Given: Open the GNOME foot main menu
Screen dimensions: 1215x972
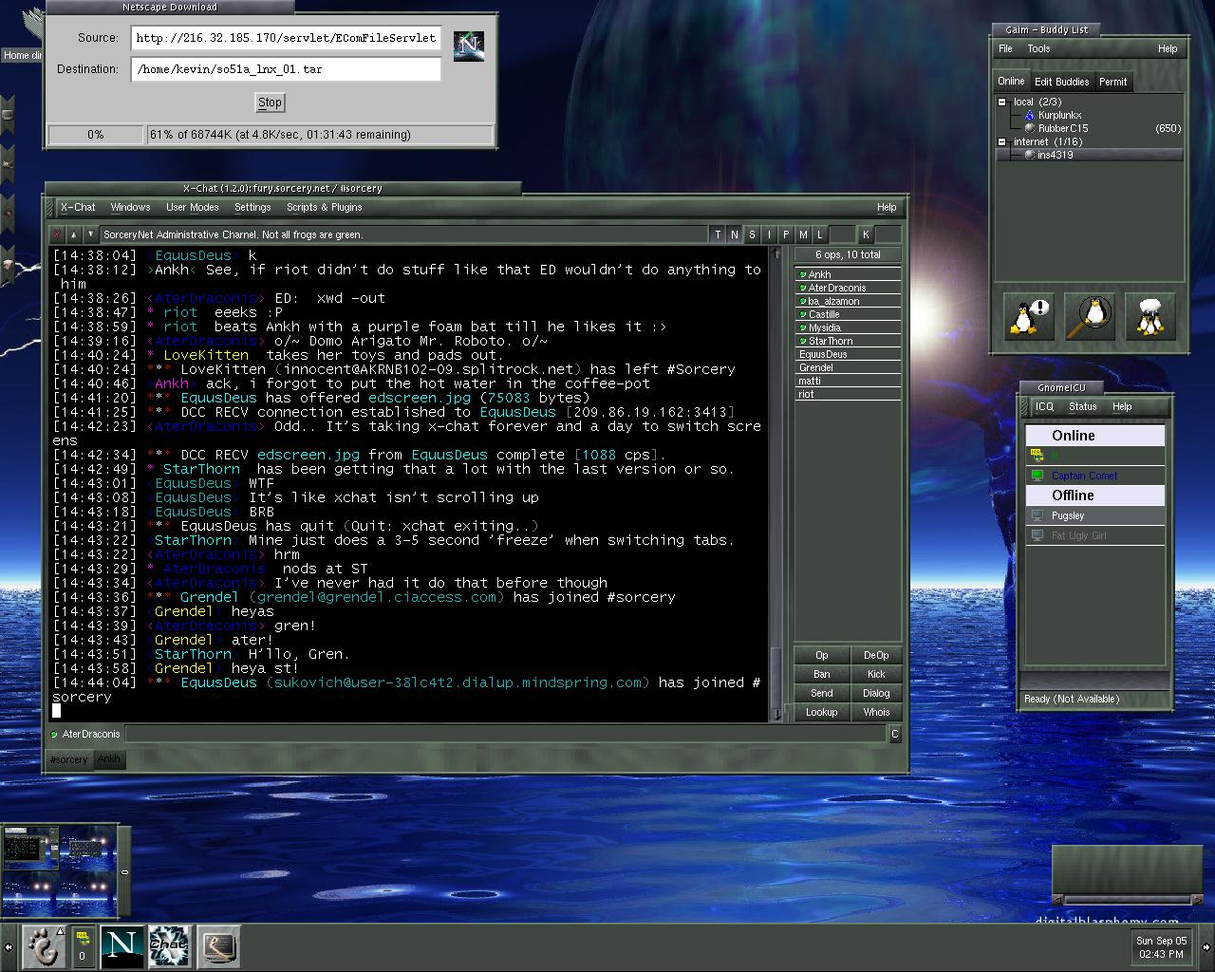Looking at the screenshot, I should (x=44, y=946).
